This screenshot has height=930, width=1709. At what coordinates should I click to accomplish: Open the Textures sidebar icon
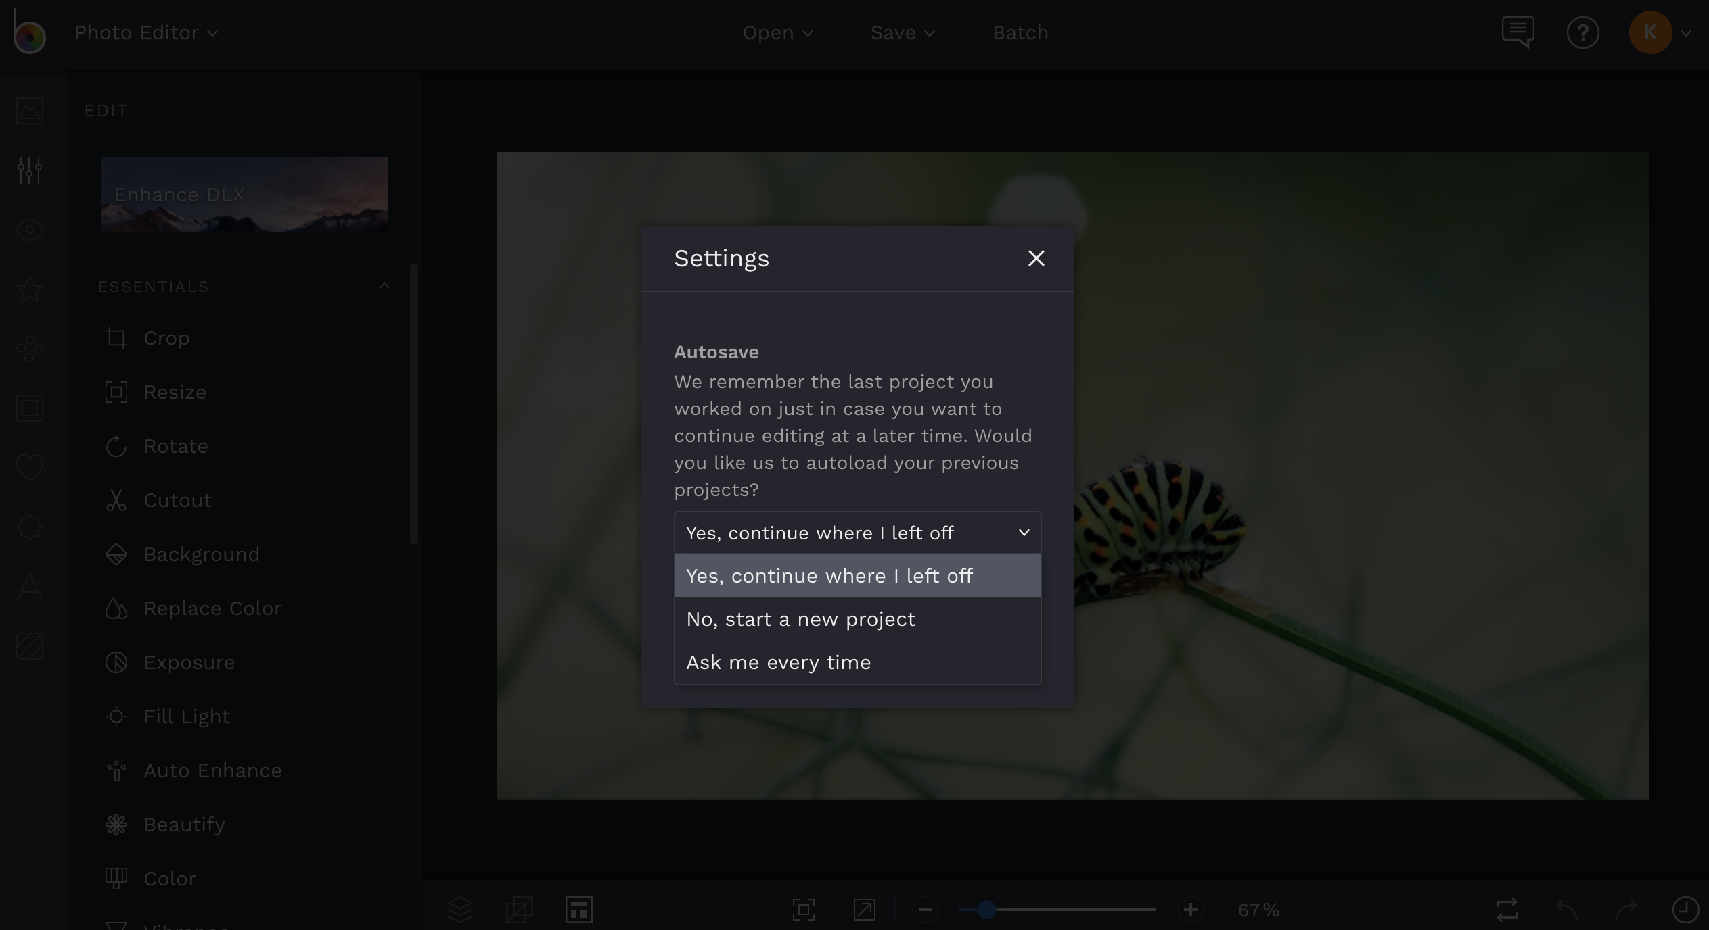click(30, 646)
